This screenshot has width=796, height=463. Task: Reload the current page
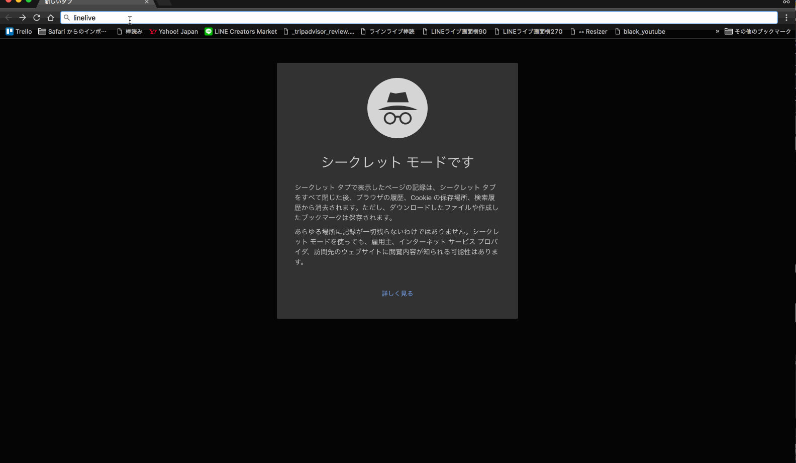tap(37, 18)
